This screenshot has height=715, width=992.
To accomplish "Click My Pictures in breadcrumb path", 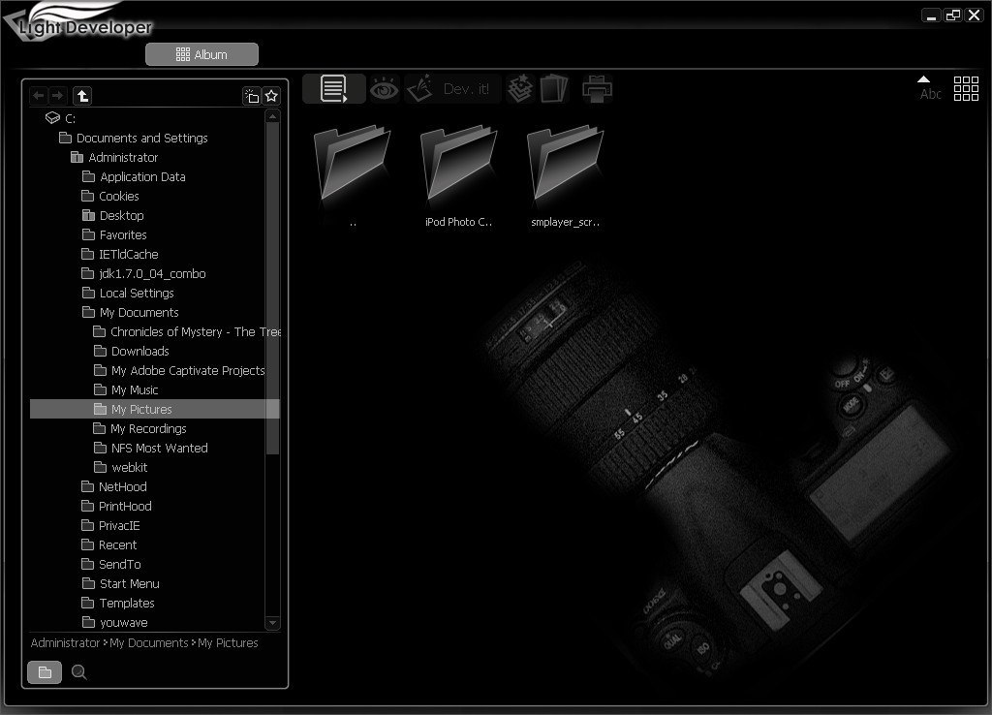I will point(228,642).
